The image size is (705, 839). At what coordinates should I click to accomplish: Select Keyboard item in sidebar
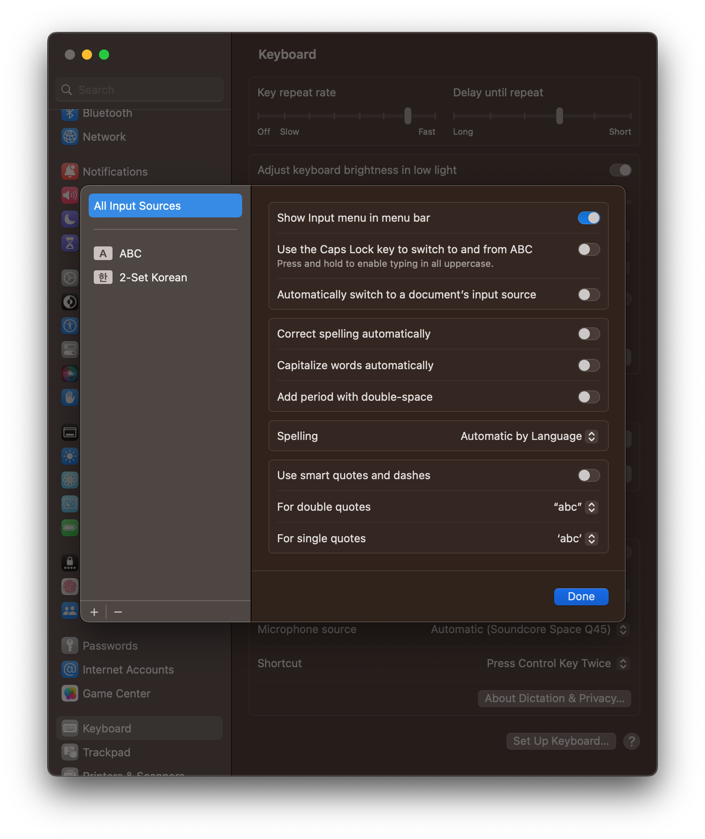pos(139,728)
